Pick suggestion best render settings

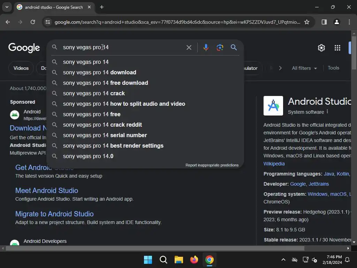(x=145, y=146)
